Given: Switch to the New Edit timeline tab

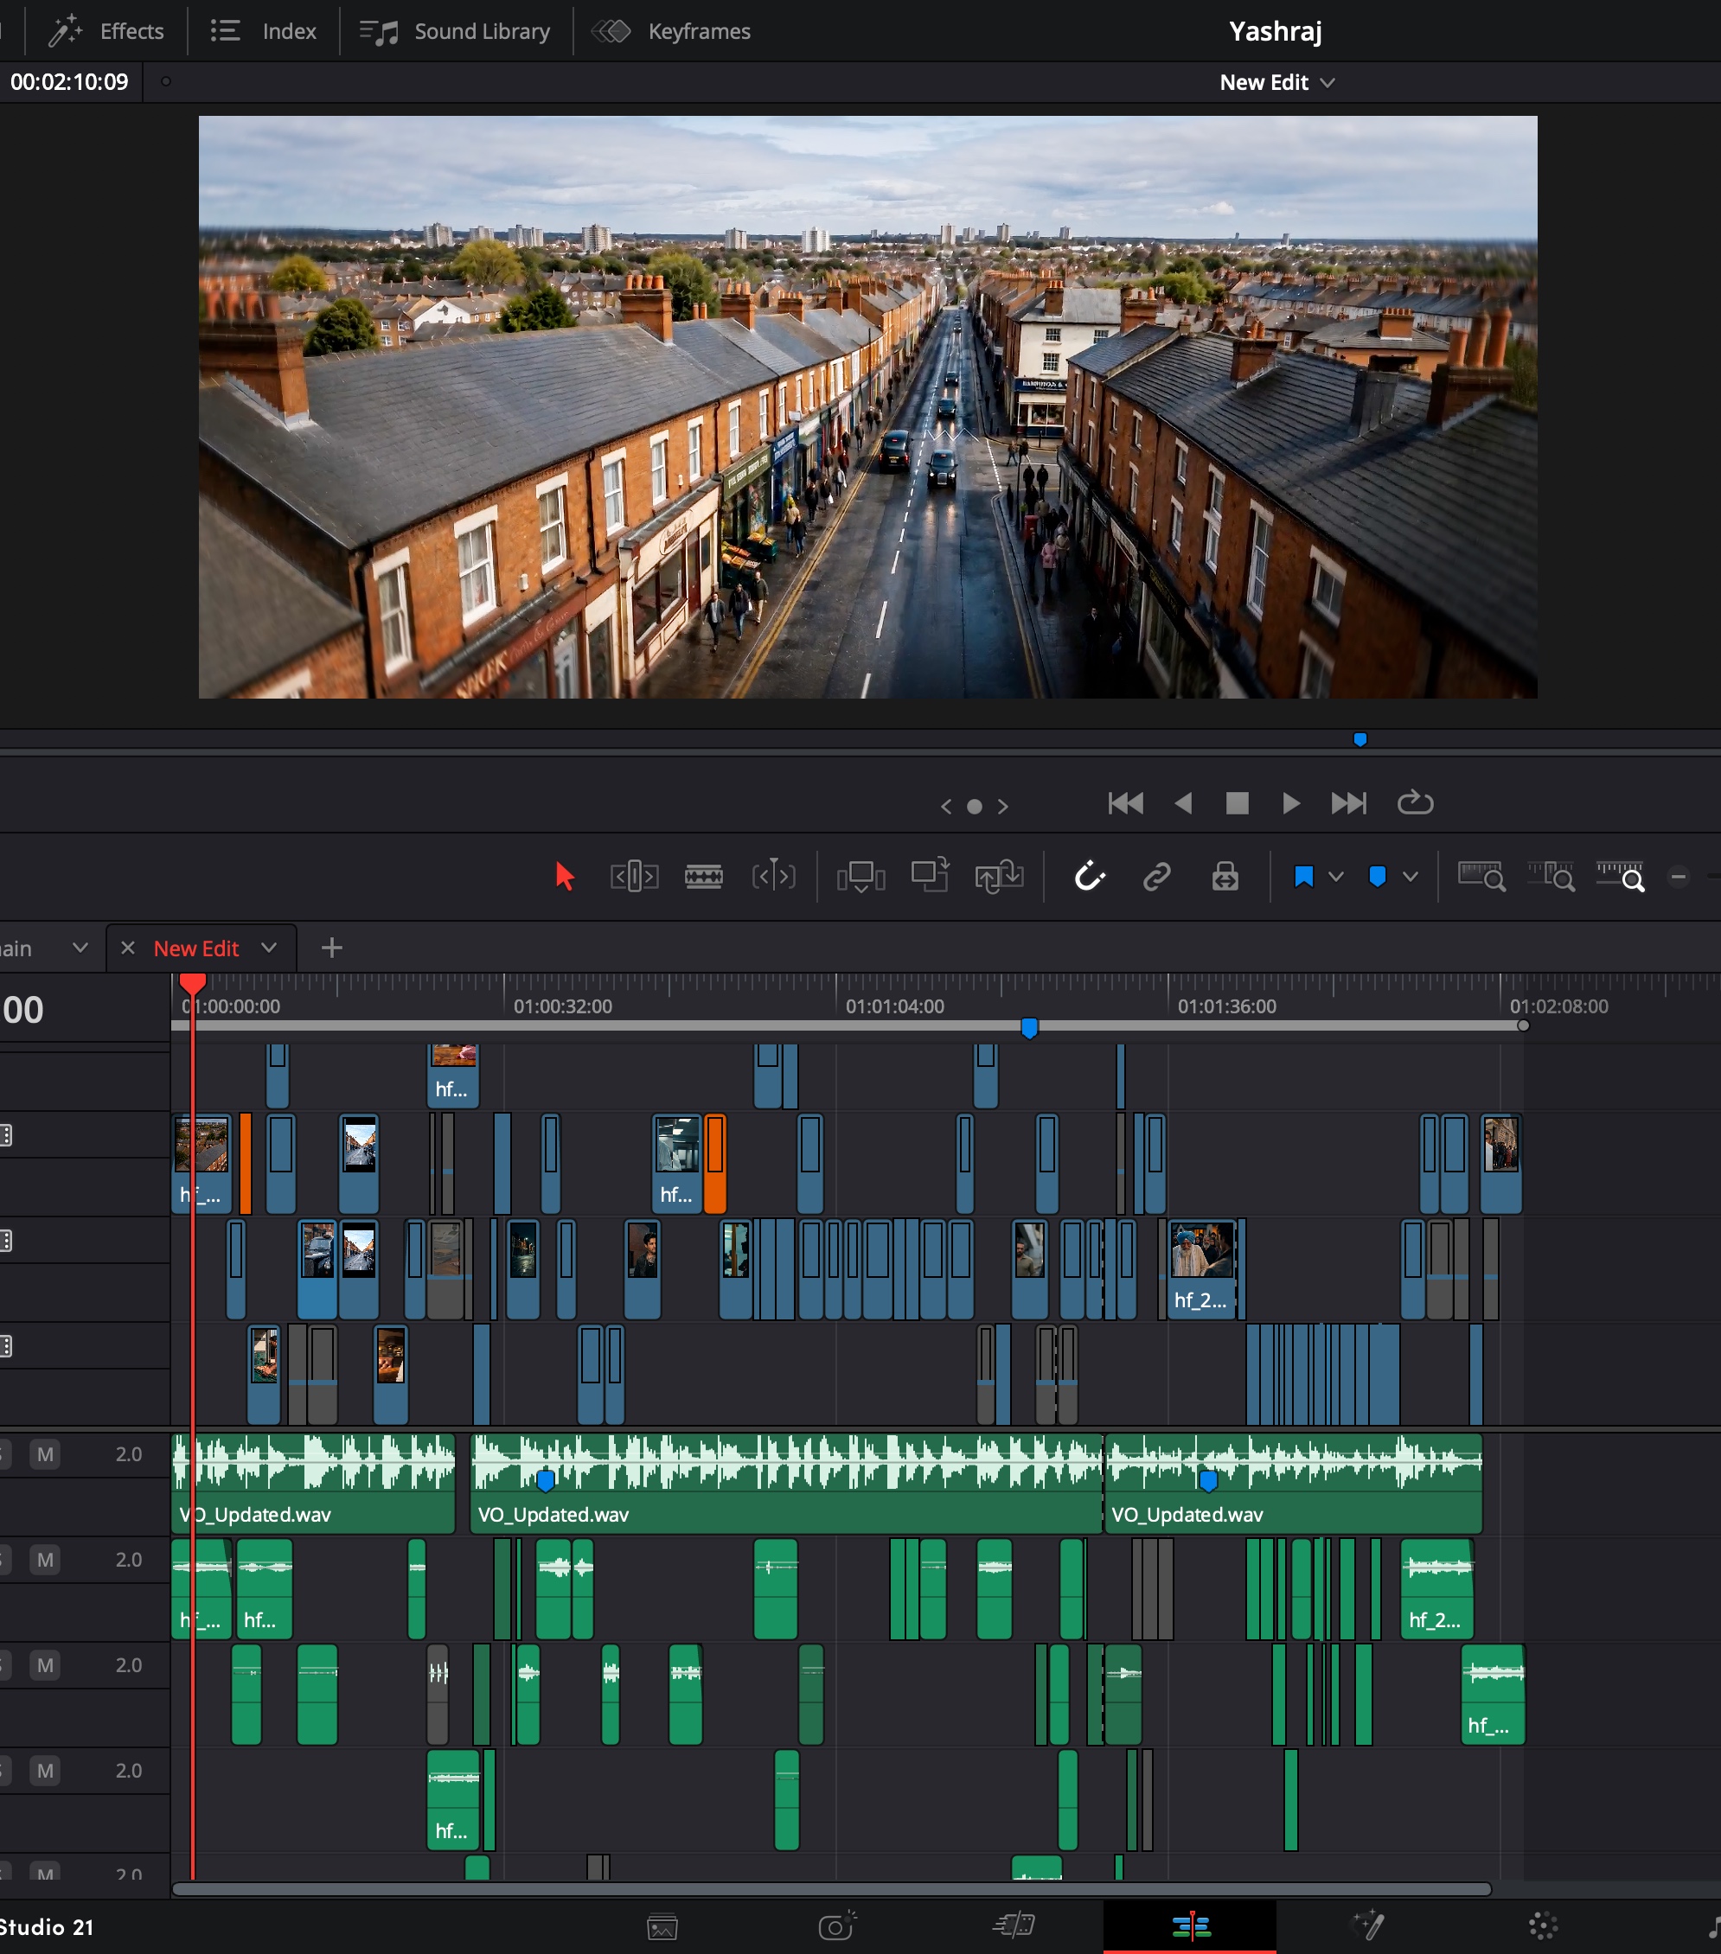Looking at the screenshot, I should [x=196, y=948].
